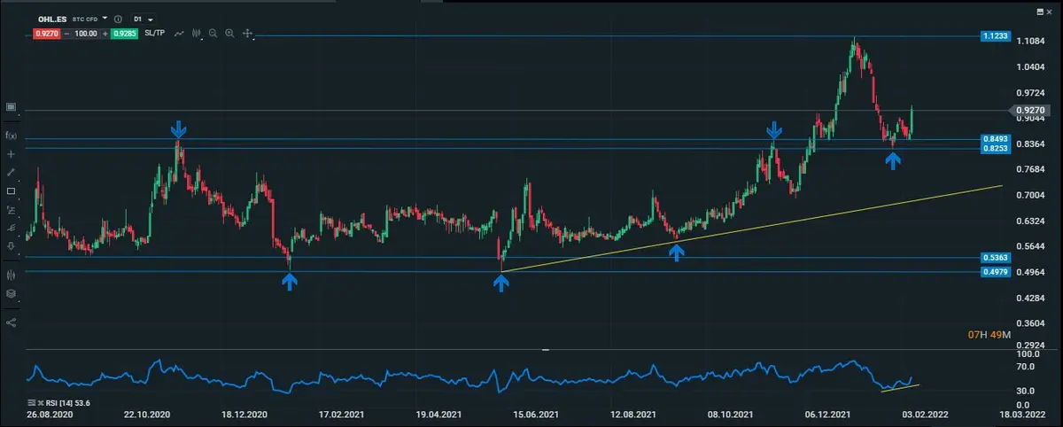Switch chart to line chart type
This screenshot has width=1063, height=427.
click(x=180, y=34)
